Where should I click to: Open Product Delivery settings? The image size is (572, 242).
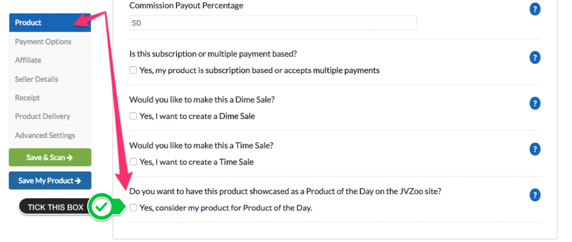[50, 117]
